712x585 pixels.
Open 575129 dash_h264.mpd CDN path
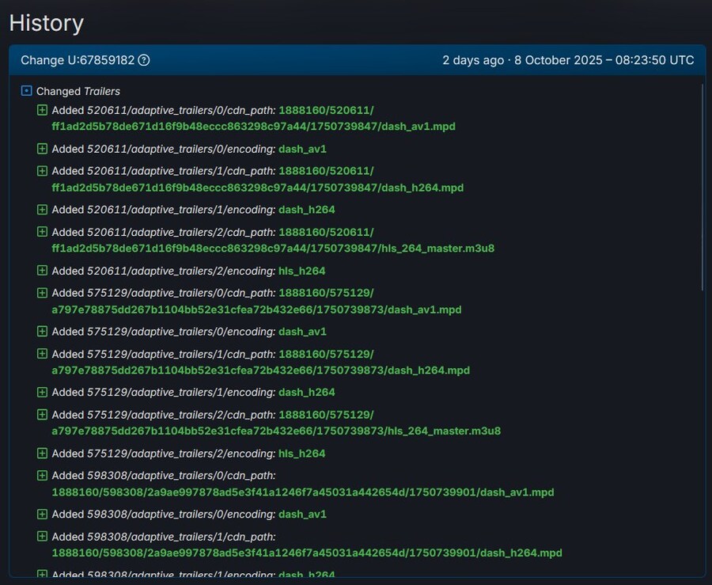tap(260, 370)
